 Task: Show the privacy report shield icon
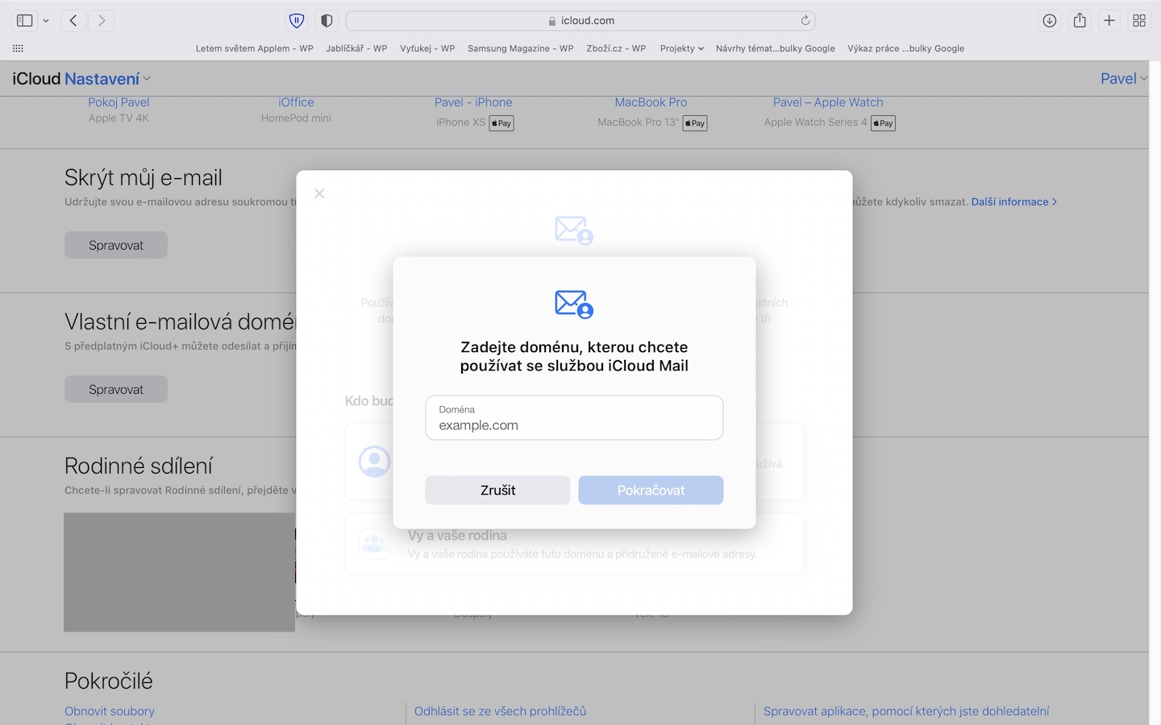click(327, 21)
